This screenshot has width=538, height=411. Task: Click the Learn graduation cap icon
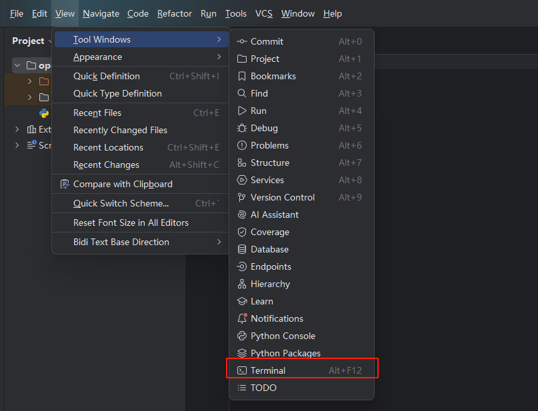242,301
